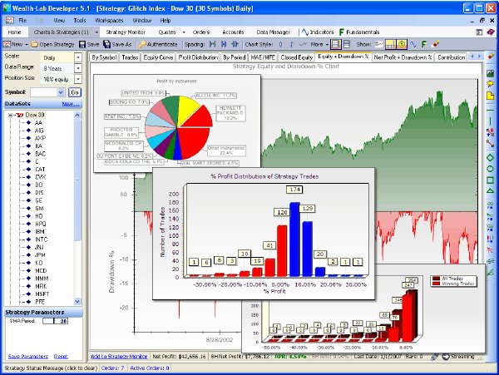Select the vertical line drawing tool
The image size is (499, 375).
[x=491, y=121]
